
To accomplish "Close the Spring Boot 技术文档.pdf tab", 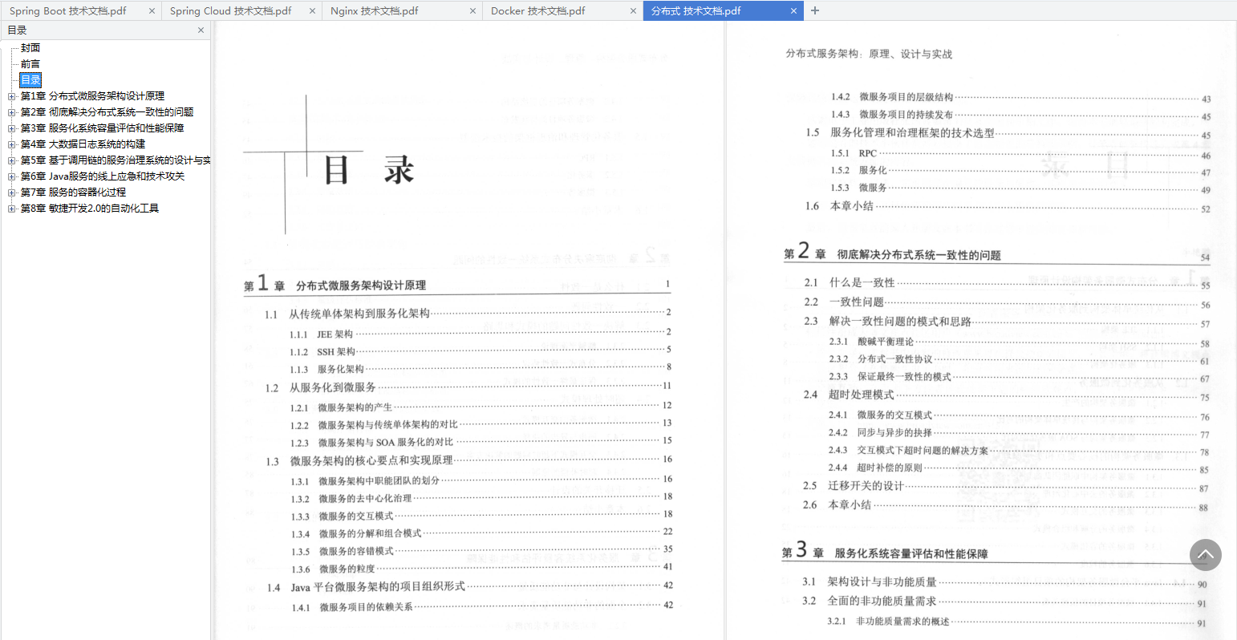I will click(x=152, y=10).
